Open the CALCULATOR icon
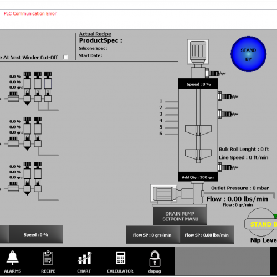277x277 pixels. pos(120,258)
